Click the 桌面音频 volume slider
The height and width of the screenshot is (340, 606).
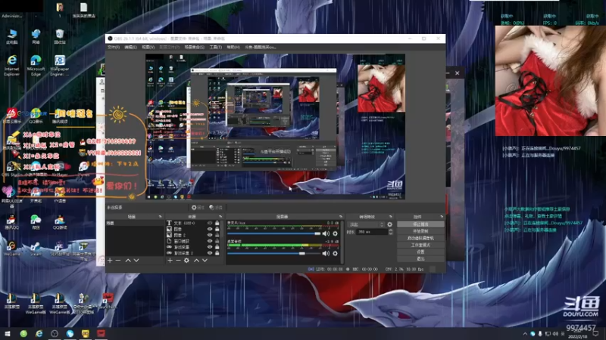(x=274, y=253)
